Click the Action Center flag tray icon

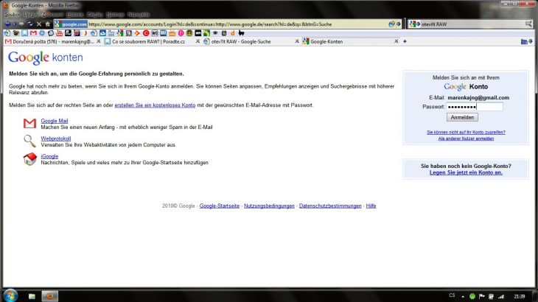point(482,296)
